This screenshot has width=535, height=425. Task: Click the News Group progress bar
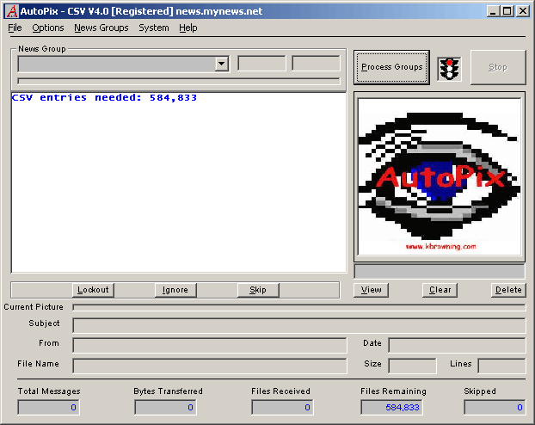pyautogui.click(x=179, y=81)
